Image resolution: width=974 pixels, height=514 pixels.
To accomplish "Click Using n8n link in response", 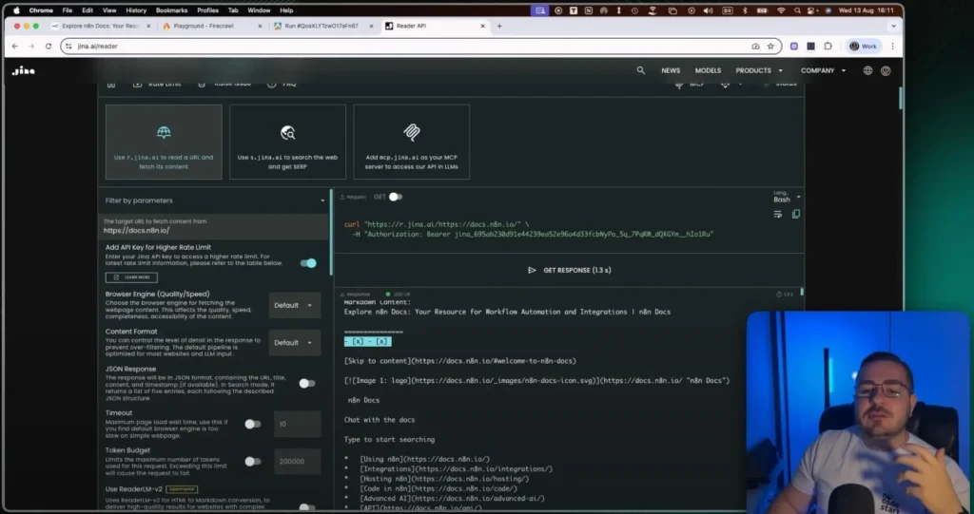I will pos(425,460).
